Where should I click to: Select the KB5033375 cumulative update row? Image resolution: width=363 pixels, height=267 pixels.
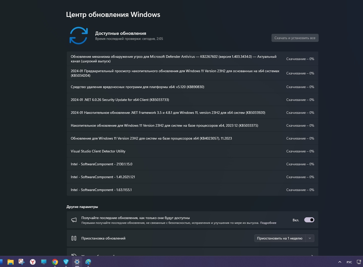coord(193,125)
